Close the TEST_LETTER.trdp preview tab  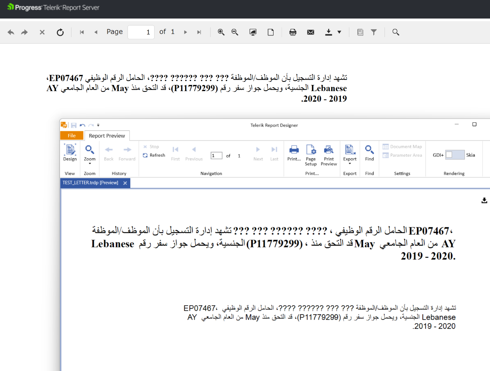125,183
